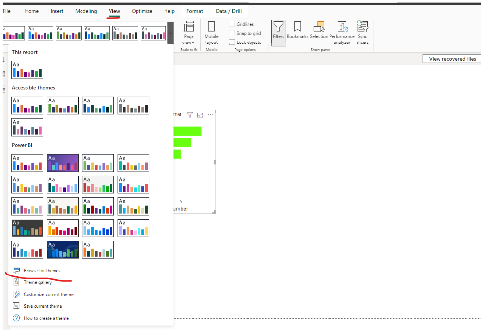Tick the Lock objects checkbox
Image resolution: width=495 pixels, height=330 pixels.
[232, 42]
